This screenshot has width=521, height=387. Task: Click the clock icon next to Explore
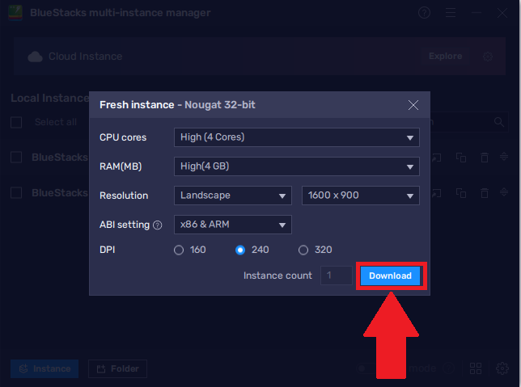(x=487, y=57)
